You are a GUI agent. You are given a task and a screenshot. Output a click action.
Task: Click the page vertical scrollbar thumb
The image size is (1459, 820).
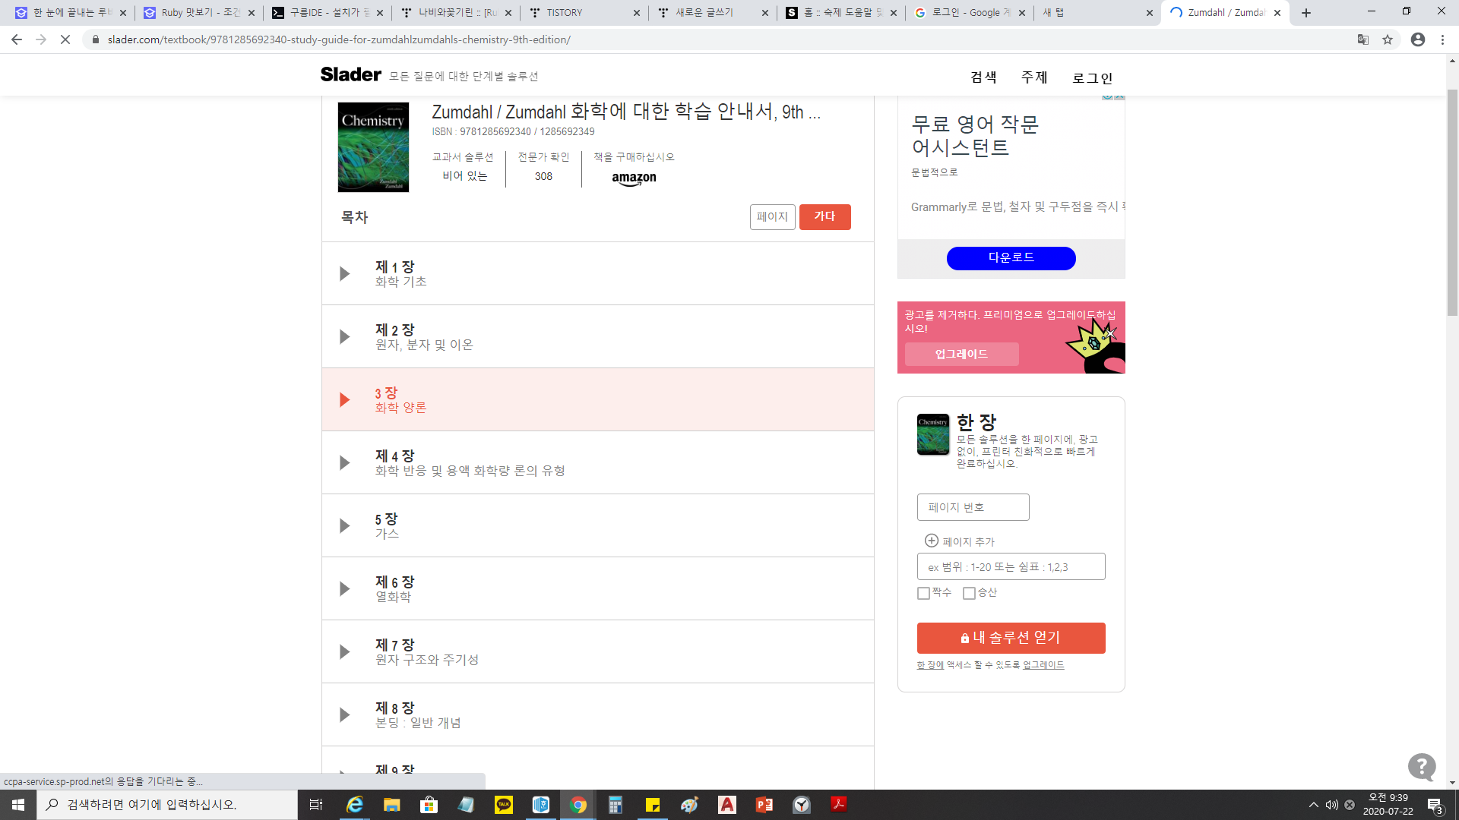pos(1452,201)
